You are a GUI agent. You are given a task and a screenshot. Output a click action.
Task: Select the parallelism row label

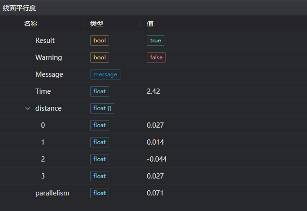tap(52, 193)
